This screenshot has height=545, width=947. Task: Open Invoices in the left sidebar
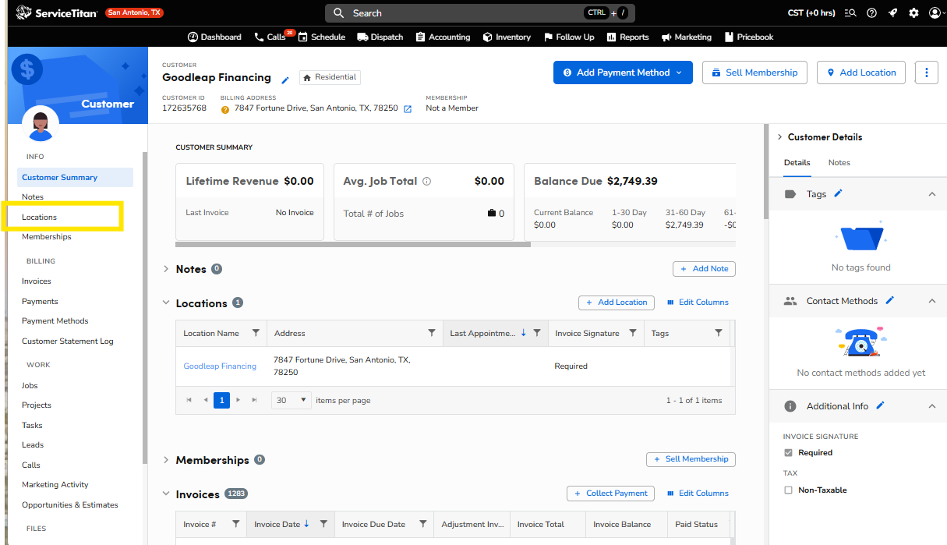[37, 281]
